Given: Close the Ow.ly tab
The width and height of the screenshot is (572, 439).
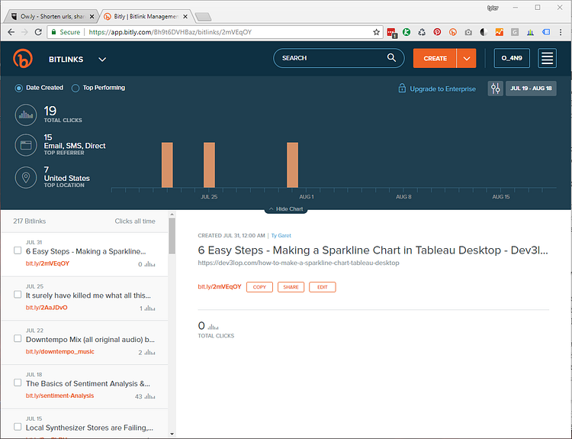Looking at the screenshot, I should point(92,17).
